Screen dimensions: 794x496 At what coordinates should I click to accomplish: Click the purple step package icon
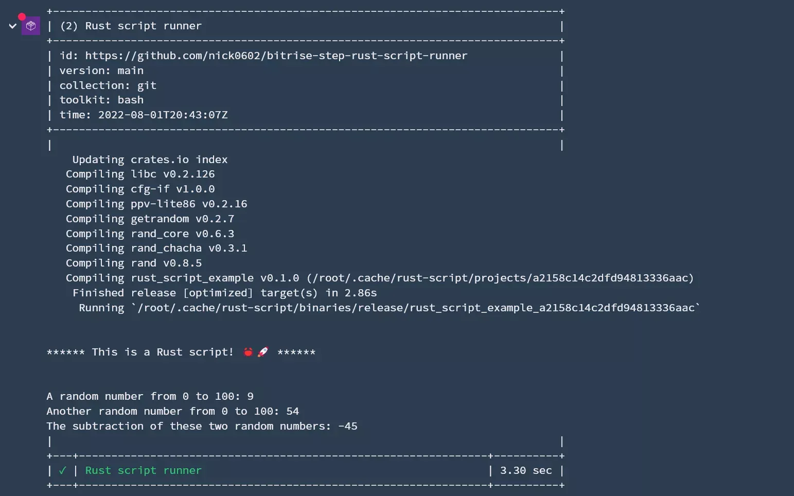(31, 26)
